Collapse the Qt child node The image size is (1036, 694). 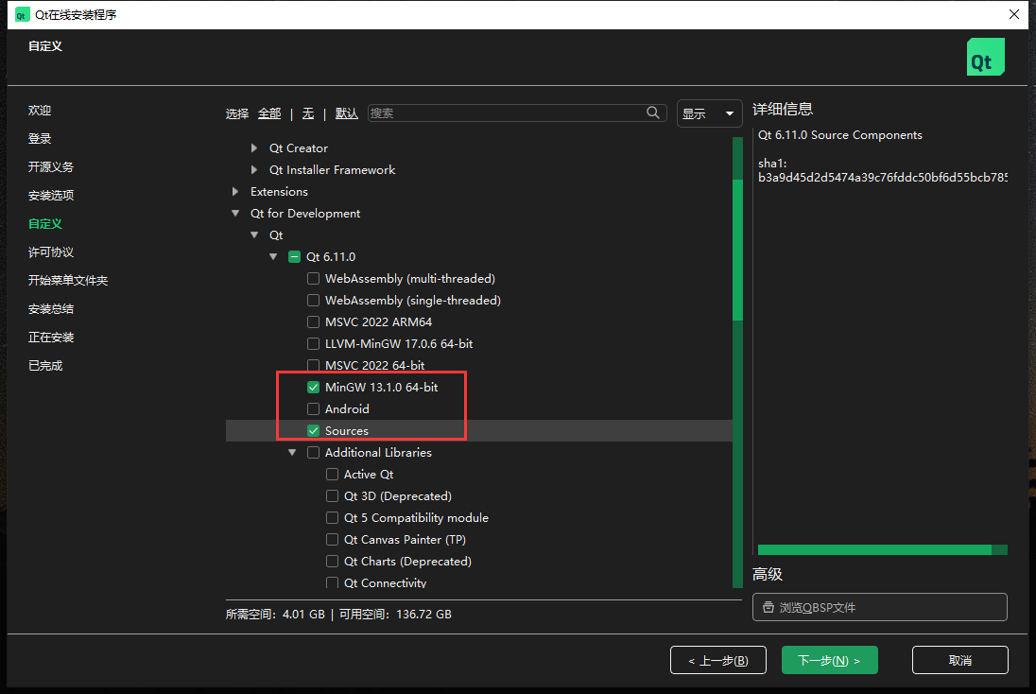(x=254, y=235)
